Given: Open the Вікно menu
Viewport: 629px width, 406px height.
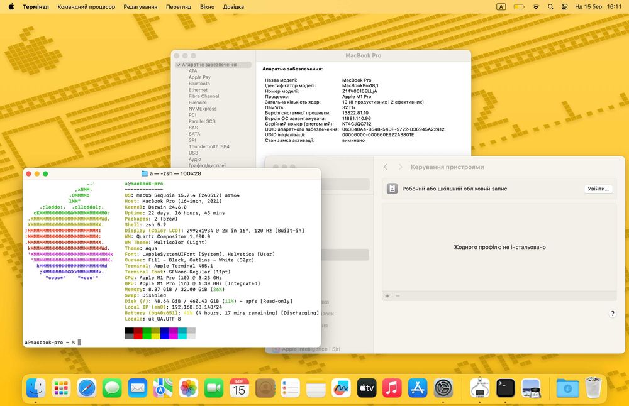Looking at the screenshot, I should pyautogui.click(x=208, y=7).
